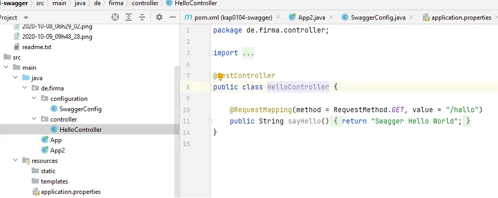
Task: Click the Collapse All icon in Project panel
Action: click(x=142, y=18)
